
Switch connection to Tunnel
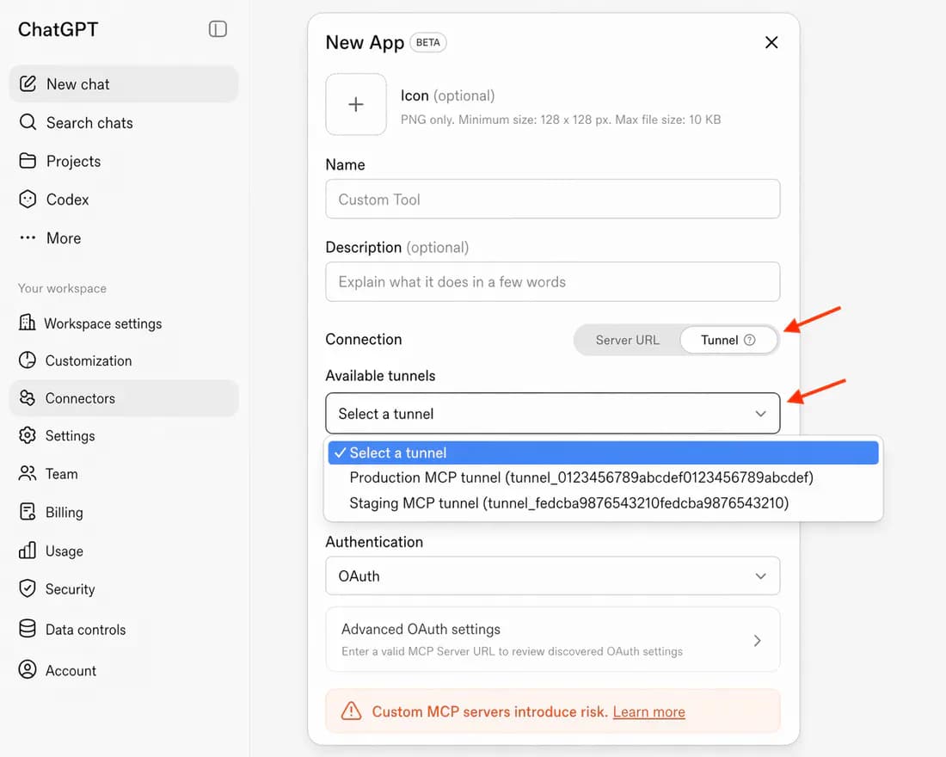(728, 340)
